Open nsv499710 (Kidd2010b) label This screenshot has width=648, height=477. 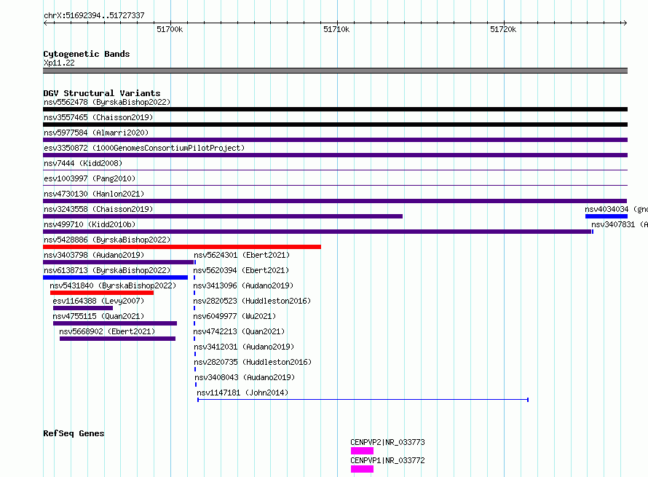90,224
